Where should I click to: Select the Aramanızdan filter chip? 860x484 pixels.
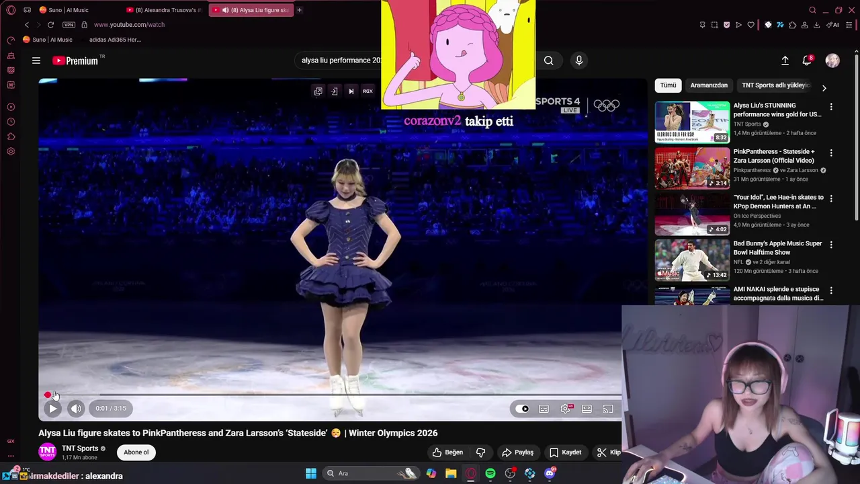tap(709, 85)
